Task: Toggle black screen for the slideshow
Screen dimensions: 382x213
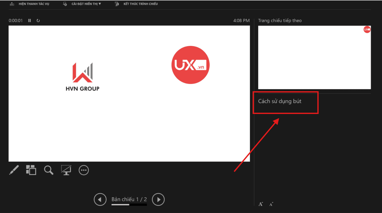Action: click(x=66, y=170)
